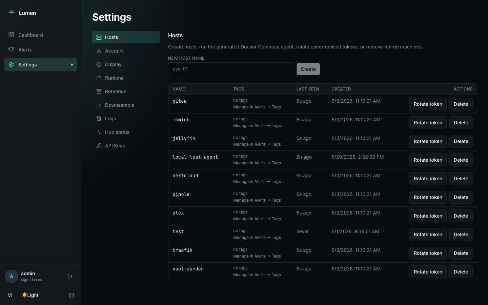The width and height of the screenshot is (488, 305).
Task: Delete the vaultwarden host
Action: pos(461,272)
